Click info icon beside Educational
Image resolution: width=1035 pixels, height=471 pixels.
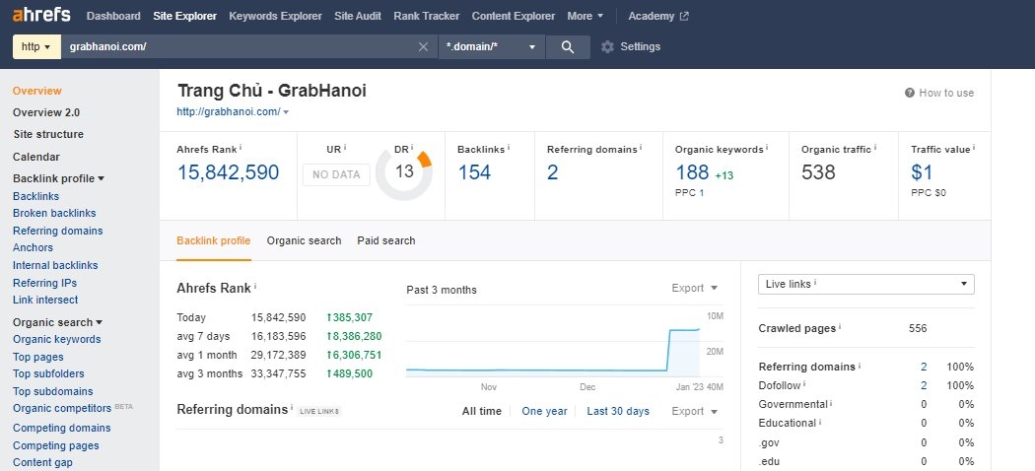pos(820,421)
